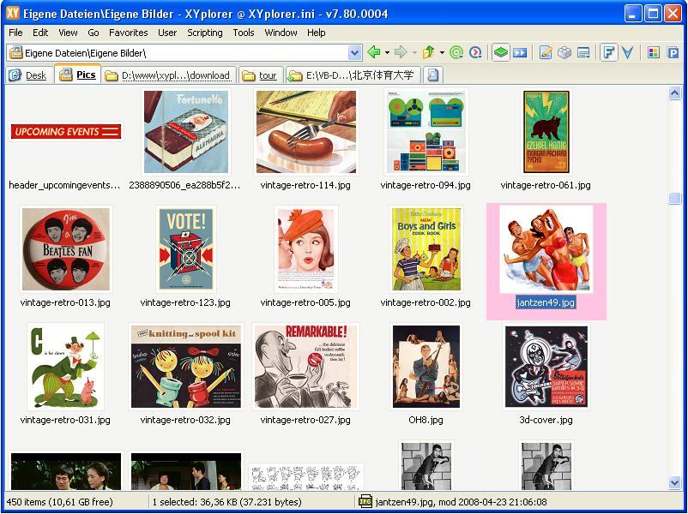This screenshot has height=514, width=688.
Task: Select the Upcoming Events header thumbnail
Action: pos(66,131)
